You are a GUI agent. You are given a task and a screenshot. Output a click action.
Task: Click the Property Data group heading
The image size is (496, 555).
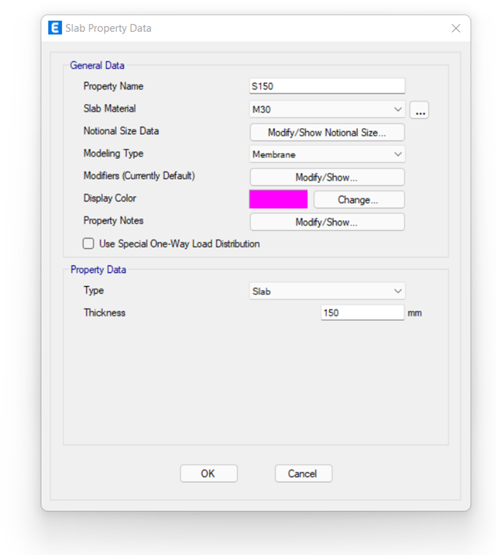coord(98,270)
